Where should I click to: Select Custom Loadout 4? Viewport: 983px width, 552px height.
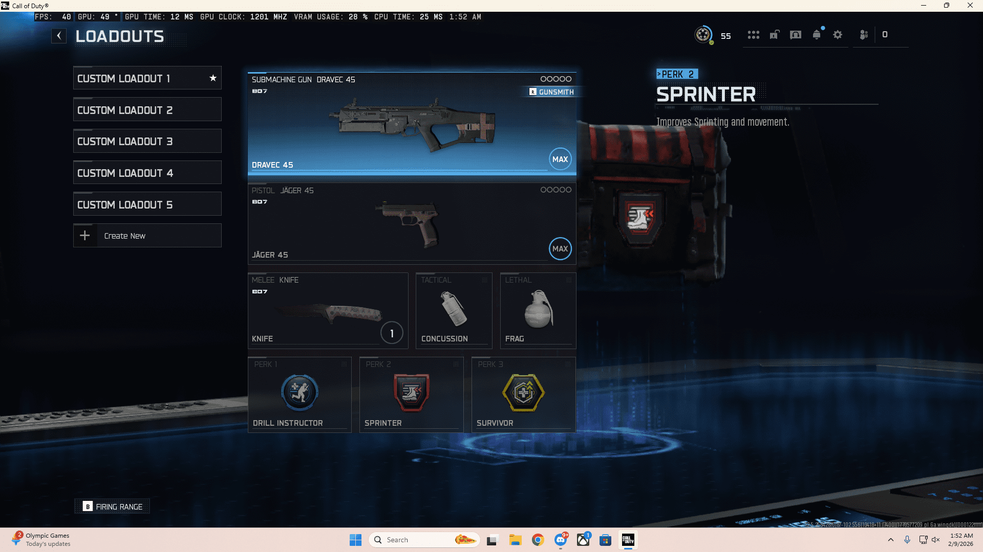147,173
